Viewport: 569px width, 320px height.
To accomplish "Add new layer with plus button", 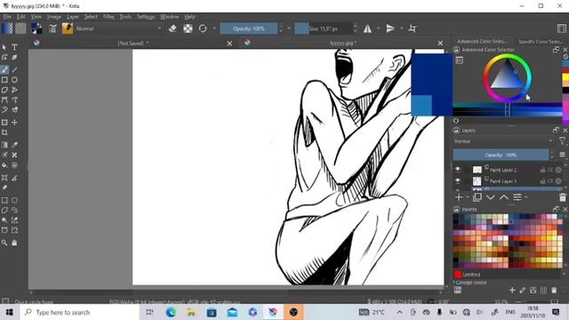I will pyautogui.click(x=459, y=197).
